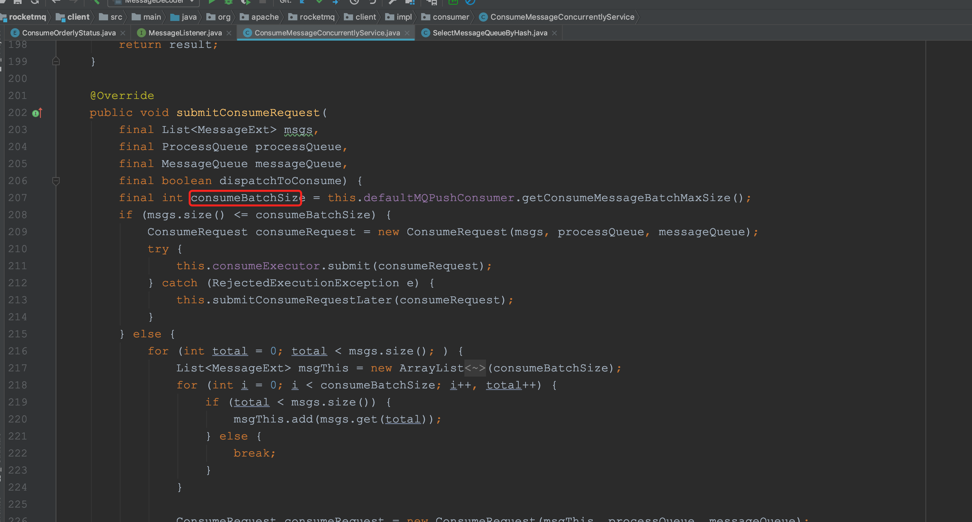
Task: Close the MessageListener.java tab
Action: click(x=229, y=33)
